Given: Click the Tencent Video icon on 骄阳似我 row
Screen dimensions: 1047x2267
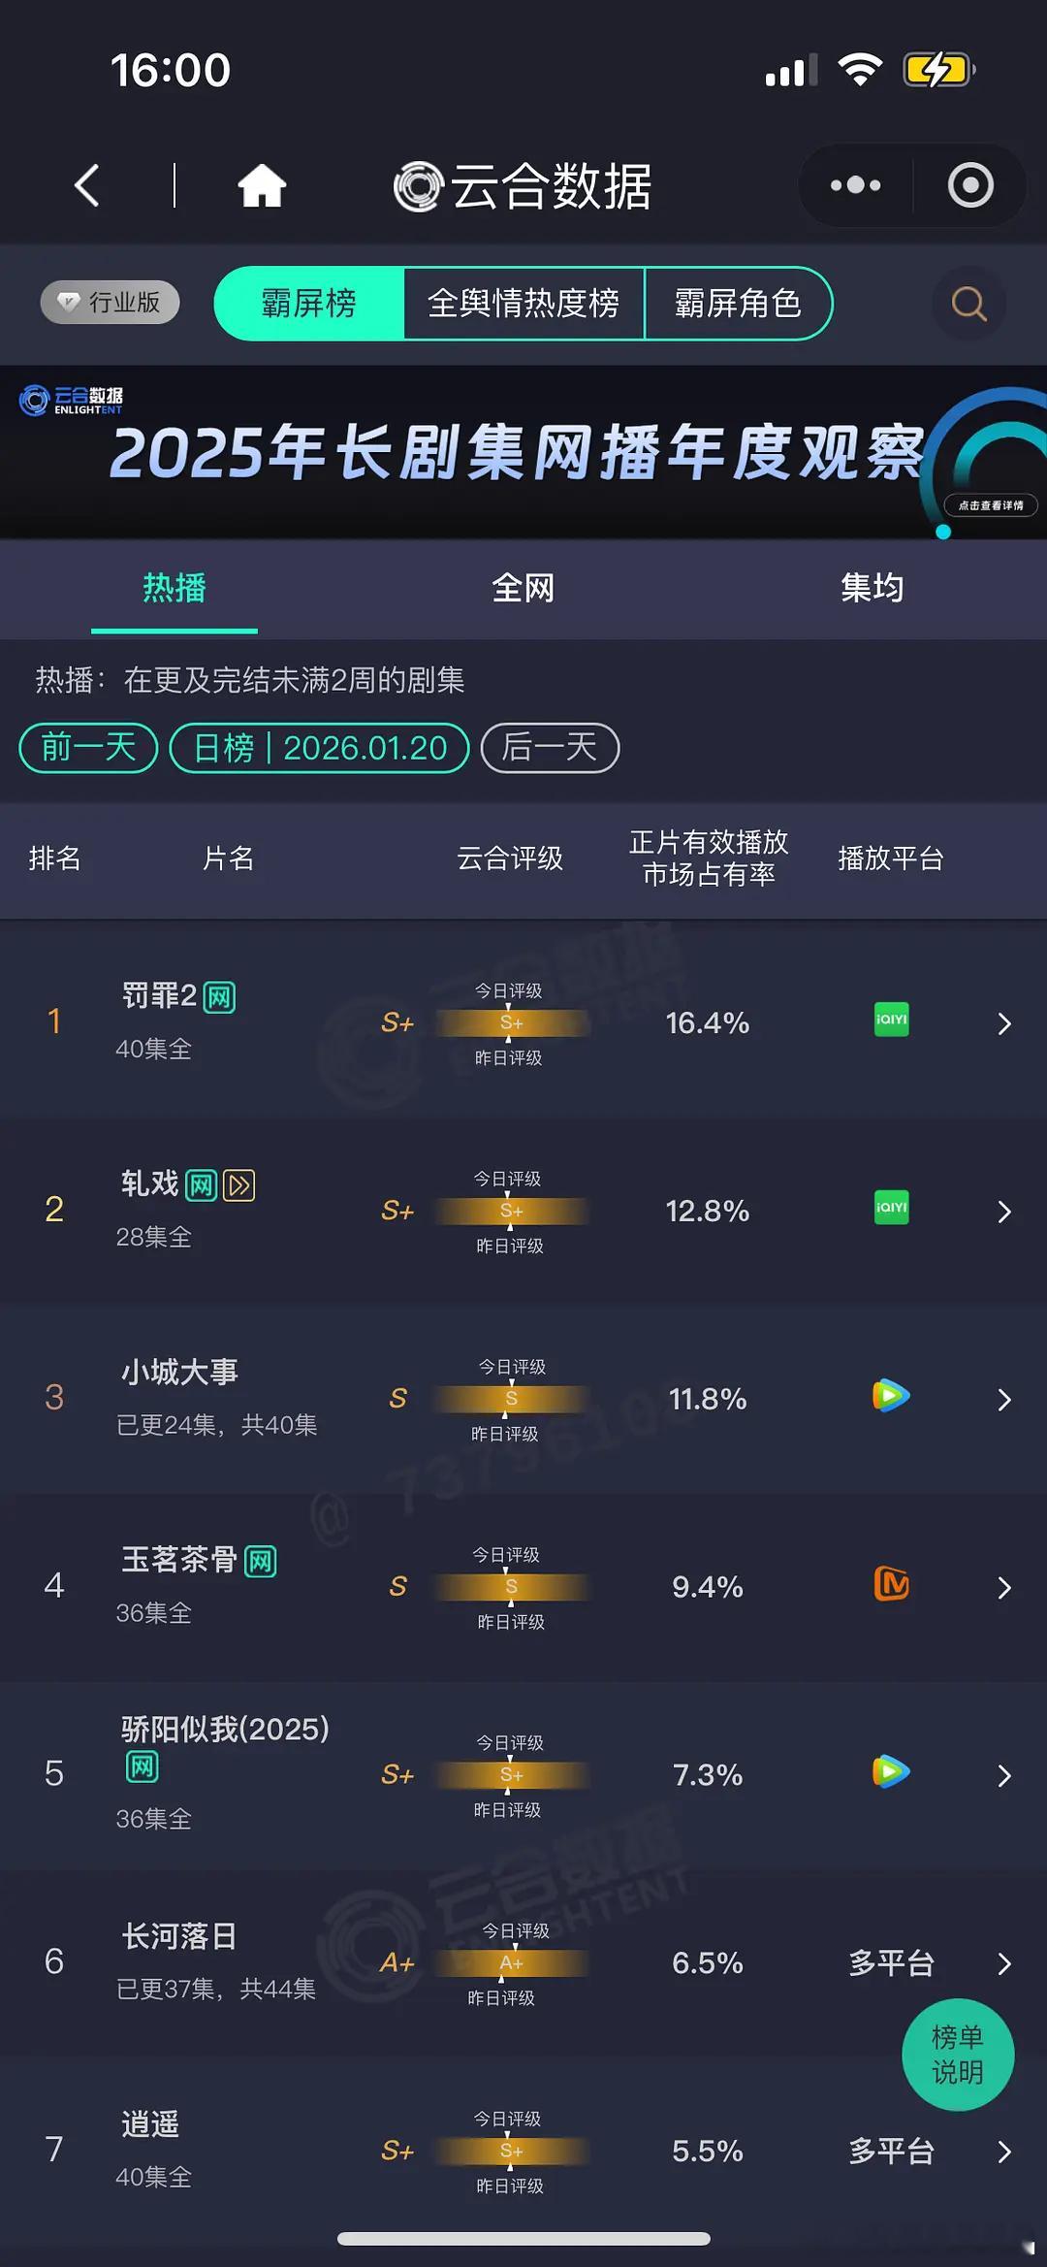Looking at the screenshot, I should coord(891,1773).
